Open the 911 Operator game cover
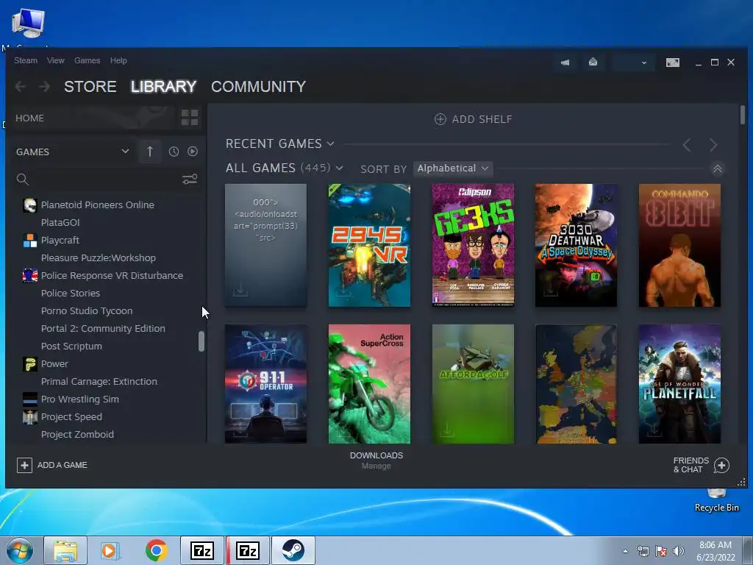Viewport: 753px width, 565px height. click(x=265, y=384)
